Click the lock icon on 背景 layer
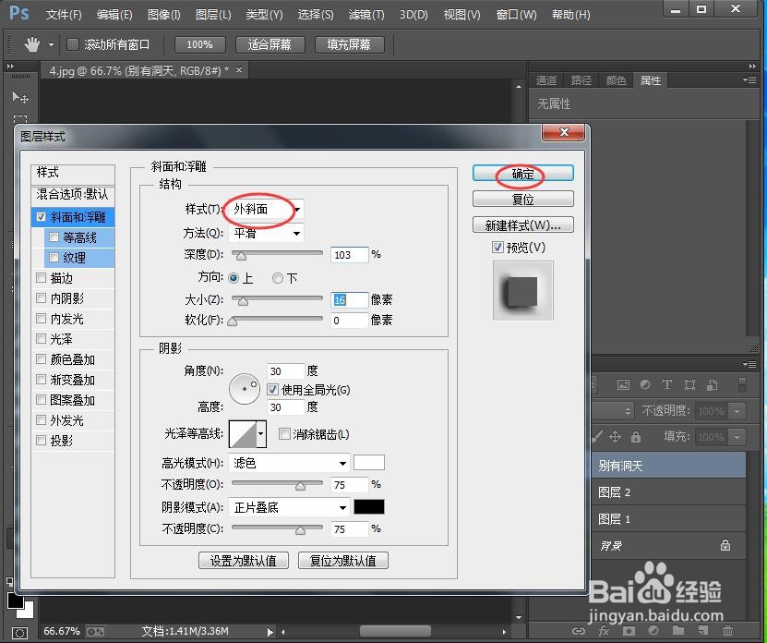Viewport: 767px width, 643px height. [x=725, y=544]
